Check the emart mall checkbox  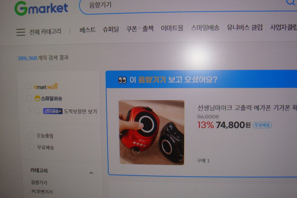pyautogui.click(x=28, y=86)
